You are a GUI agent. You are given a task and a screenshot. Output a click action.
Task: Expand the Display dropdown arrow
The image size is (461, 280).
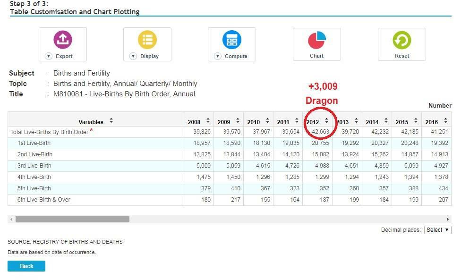click(x=133, y=56)
